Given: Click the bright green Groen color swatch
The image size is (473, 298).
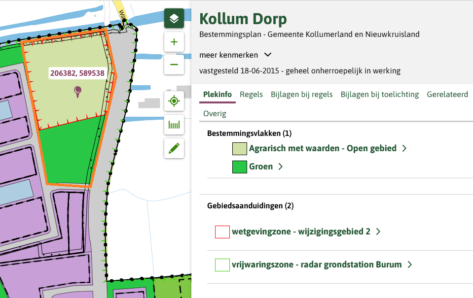Looking at the screenshot, I should point(240,167).
